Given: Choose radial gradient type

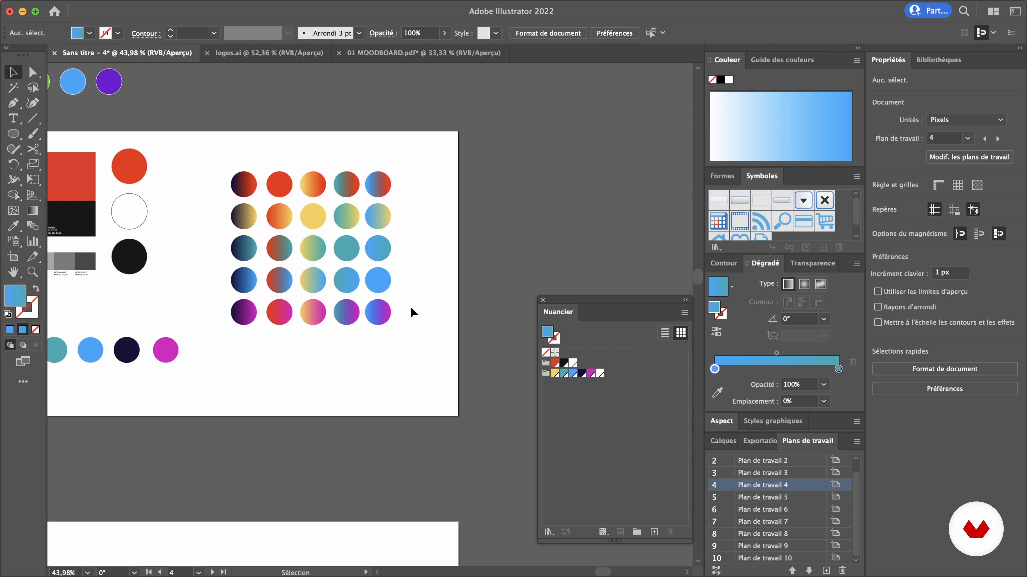Looking at the screenshot, I should (804, 284).
